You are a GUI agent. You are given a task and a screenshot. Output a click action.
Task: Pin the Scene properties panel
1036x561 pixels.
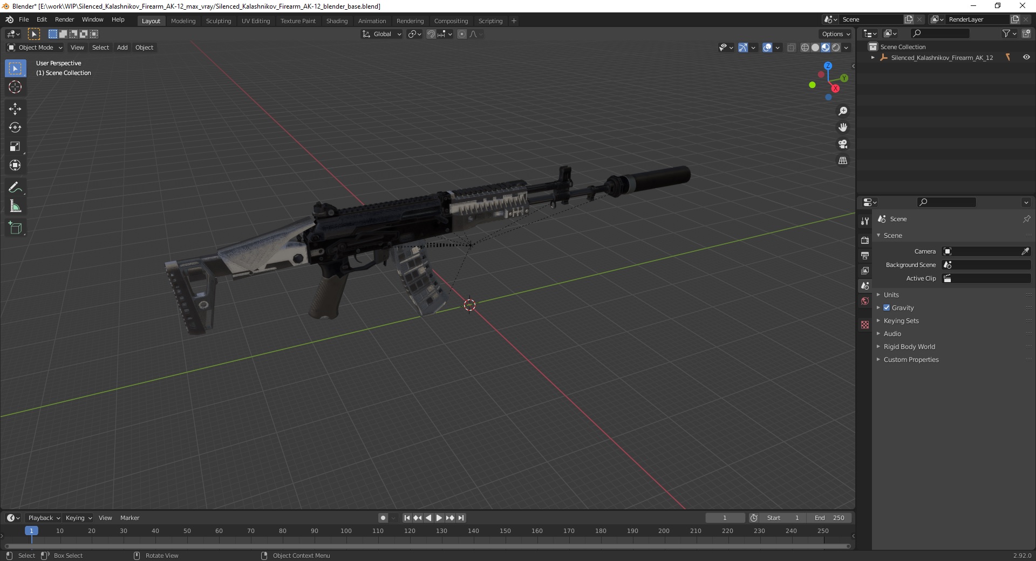point(1026,219)
